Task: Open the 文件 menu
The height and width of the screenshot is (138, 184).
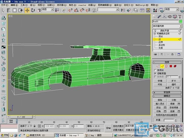Action: click(5, 5)
